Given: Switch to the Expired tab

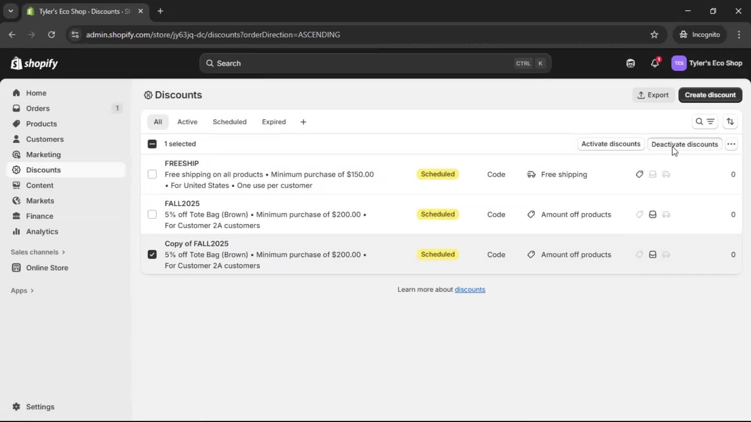Looking at the screenshot, I should (x=274, y=122).
